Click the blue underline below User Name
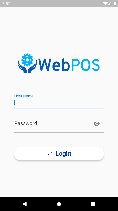 pos(59,109)
